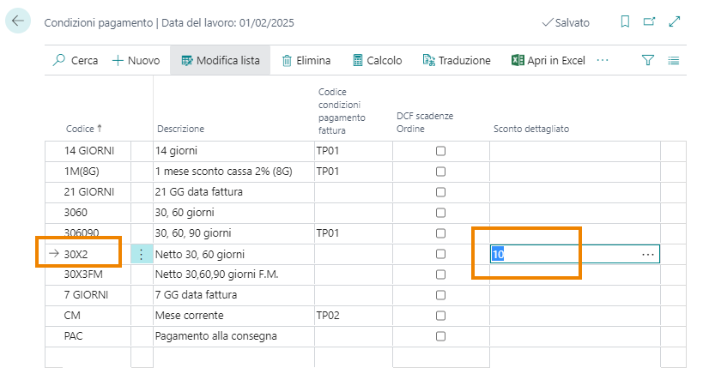
Task: Select code cell 21 GIORNI
Action: [88, 192]
